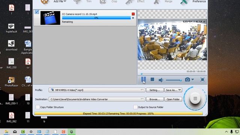
Task: Show hidden system tray icons
Action: (x=226, y=132)
